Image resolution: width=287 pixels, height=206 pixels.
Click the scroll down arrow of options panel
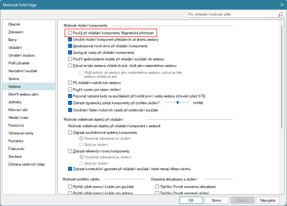point(281,192)
